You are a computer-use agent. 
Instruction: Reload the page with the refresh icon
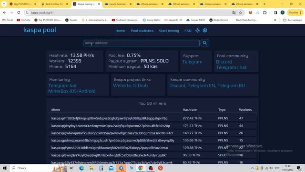click(x=19, y=13)
